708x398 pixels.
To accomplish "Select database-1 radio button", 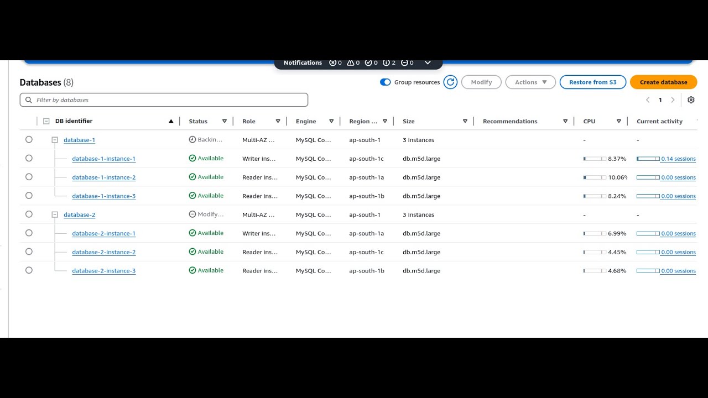I will [x=29, y=140].
